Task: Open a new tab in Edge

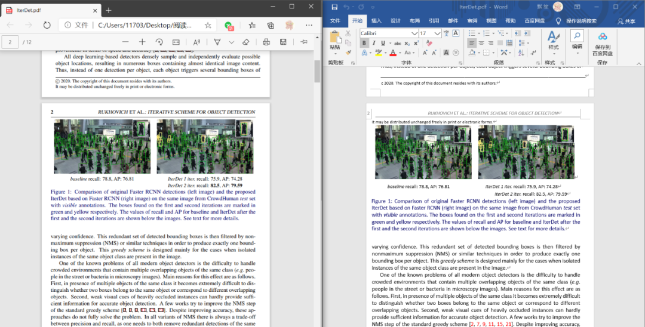Action: pyautogui.click(x=109, y=10)
